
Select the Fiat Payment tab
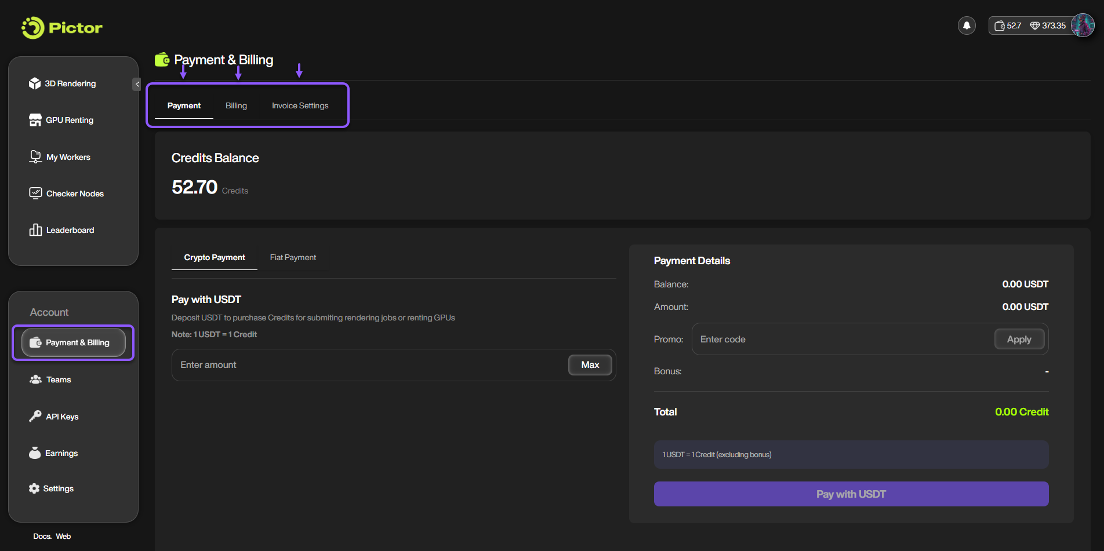coord(293,257)
